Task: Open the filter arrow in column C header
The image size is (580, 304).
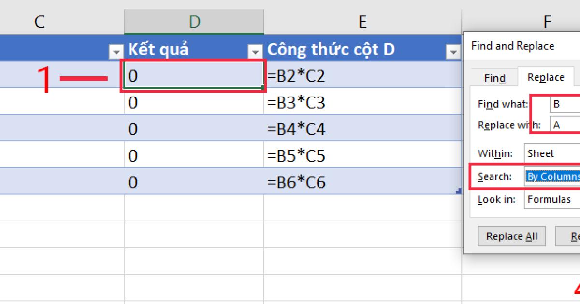Action: point(116,51)
